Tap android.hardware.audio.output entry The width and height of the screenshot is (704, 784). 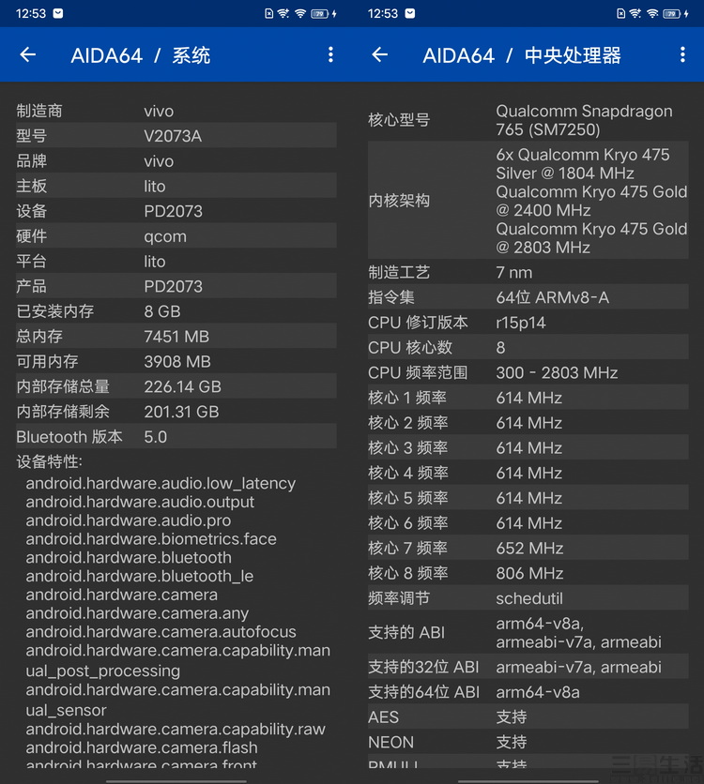140,502
